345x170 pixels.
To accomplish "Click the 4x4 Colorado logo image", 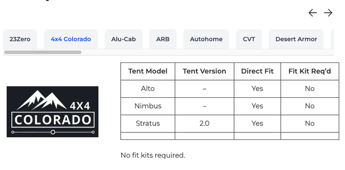I will [x=53, y=112].
